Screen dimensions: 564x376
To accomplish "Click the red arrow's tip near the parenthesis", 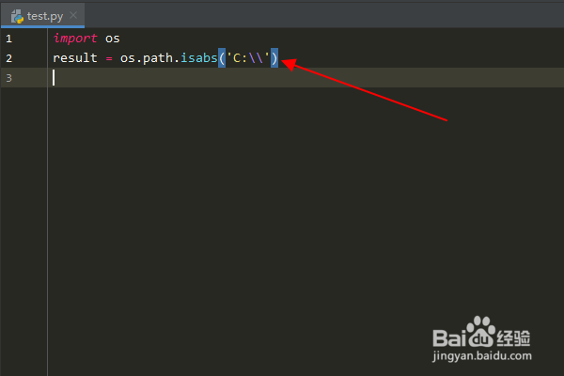I will 284,62.
